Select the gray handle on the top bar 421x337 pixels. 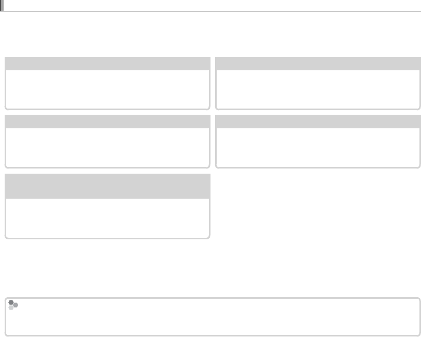pos(2,5)
